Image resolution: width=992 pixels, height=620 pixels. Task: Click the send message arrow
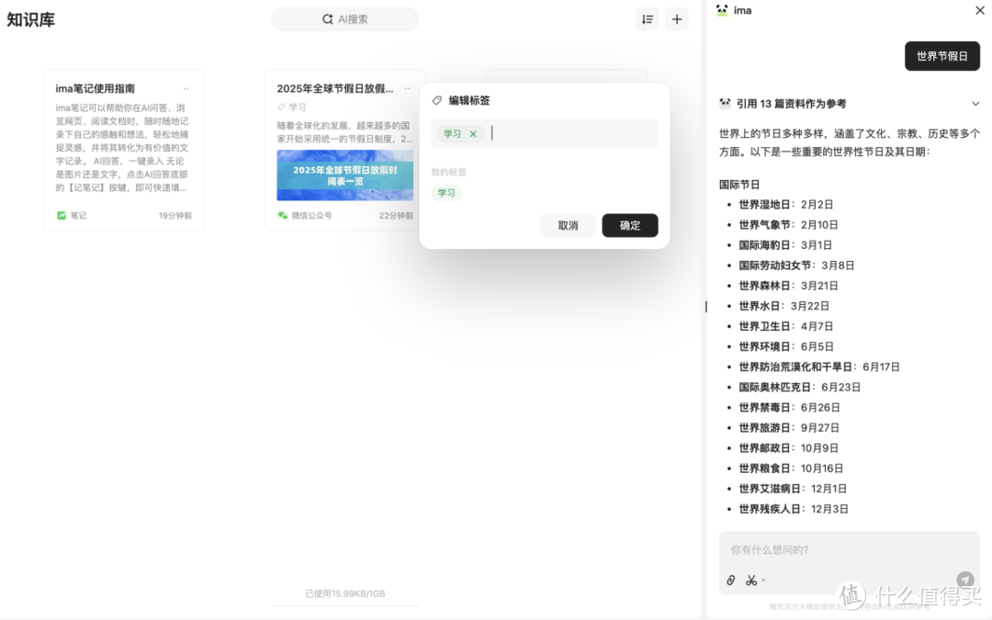click(964, 580)
